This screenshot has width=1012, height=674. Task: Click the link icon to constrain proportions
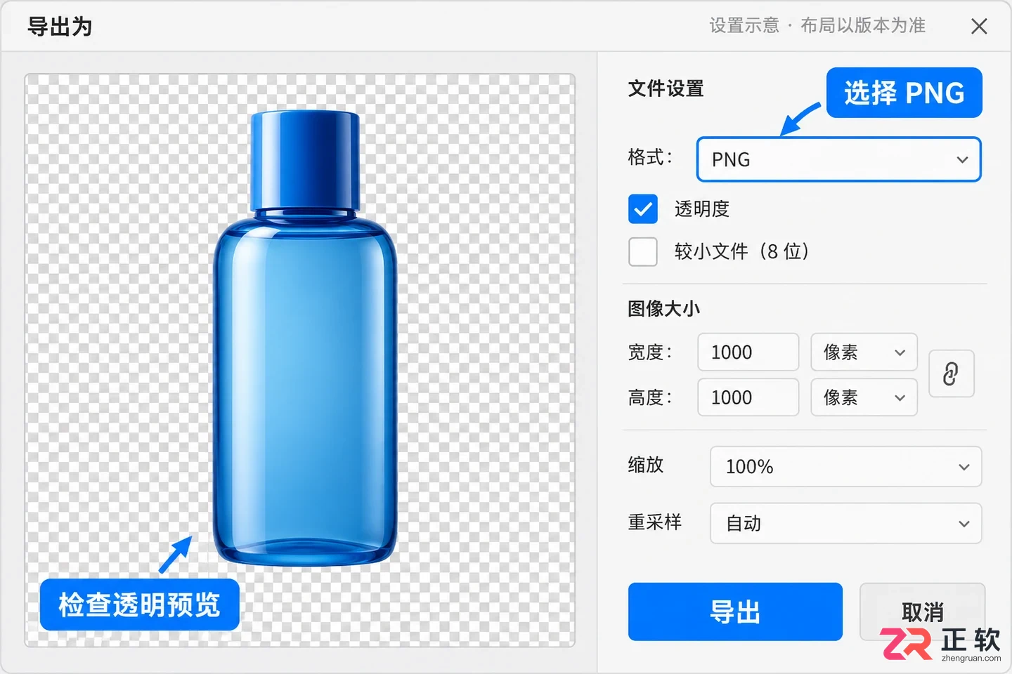[x=951, y=374]
